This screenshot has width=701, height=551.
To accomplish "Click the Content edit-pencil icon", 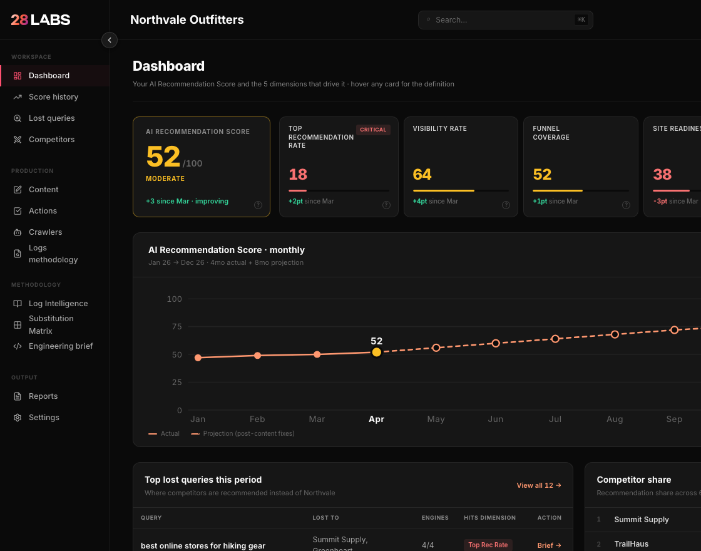I will click(18, 190).
